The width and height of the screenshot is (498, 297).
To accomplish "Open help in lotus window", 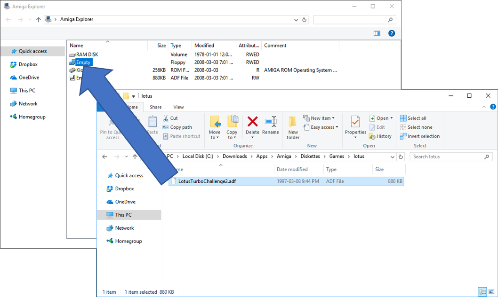I will pyautogui.click(x=493, y=107).
